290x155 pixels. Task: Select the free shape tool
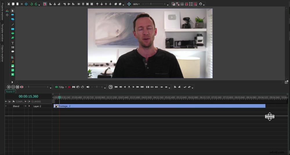coord(12,38)
